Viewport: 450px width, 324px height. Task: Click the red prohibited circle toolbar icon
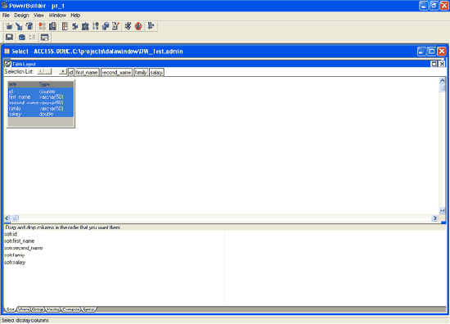pos(138,26)
